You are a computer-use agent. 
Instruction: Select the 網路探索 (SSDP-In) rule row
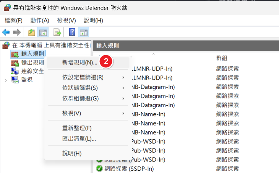129,168
